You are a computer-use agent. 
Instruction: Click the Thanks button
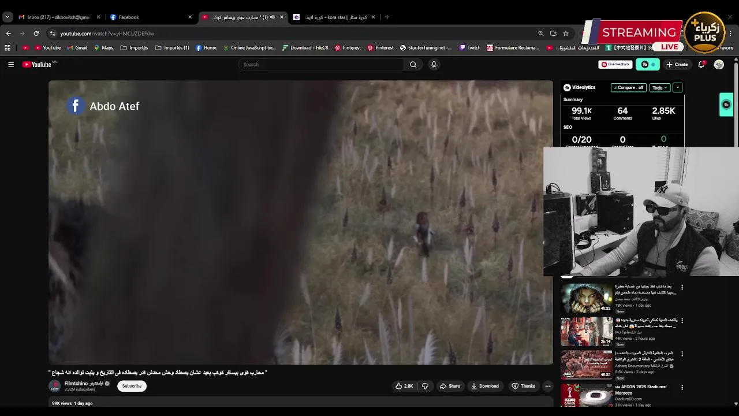(523, 386)
